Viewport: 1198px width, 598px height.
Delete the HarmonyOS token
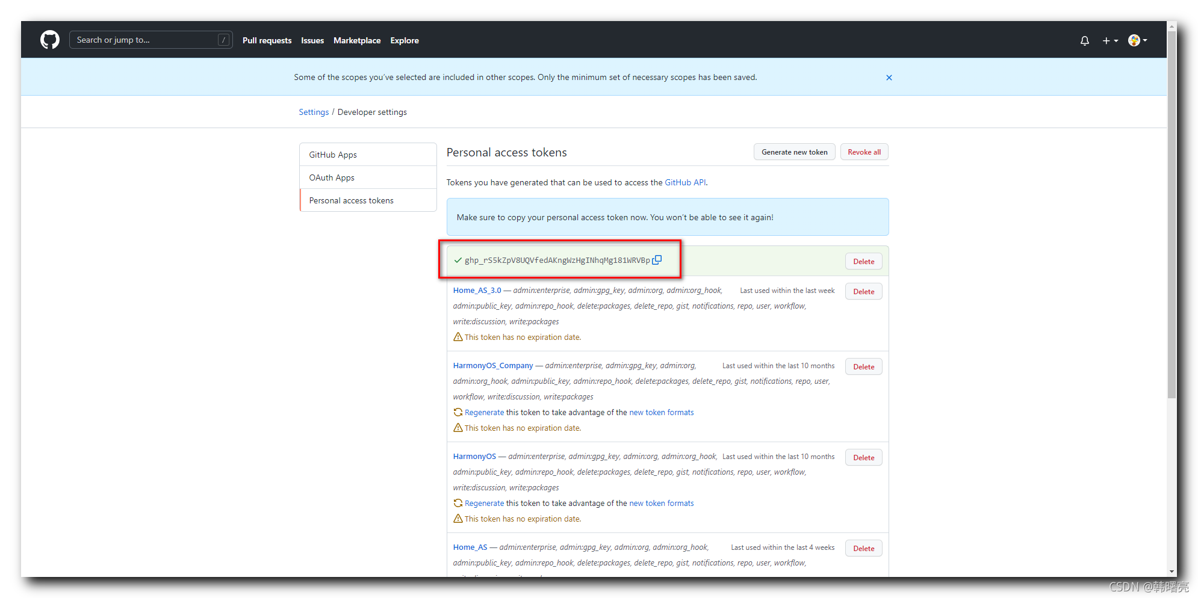(x=863, y=457)
